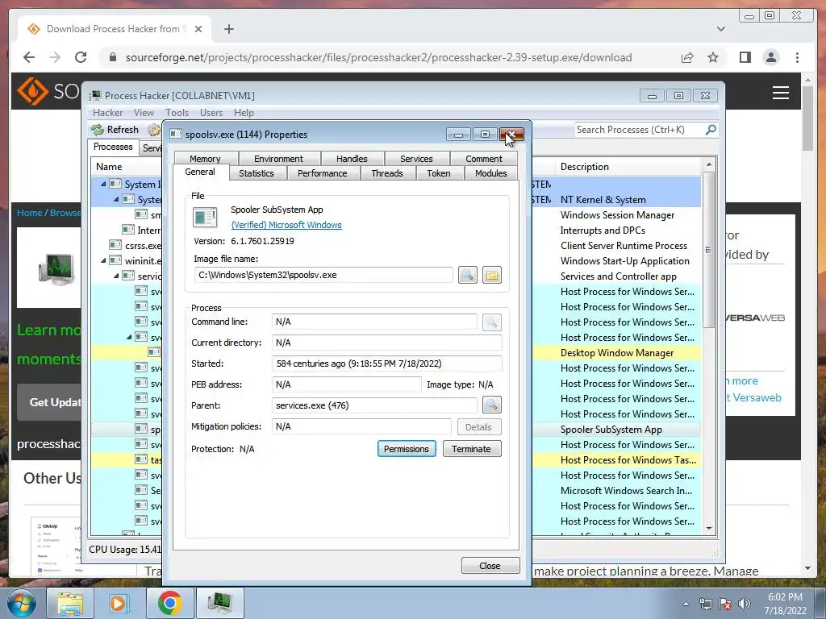Viewport: 826px width, 619px height.
Task: Click Chrome address bar URL
Action: (378, 57)
